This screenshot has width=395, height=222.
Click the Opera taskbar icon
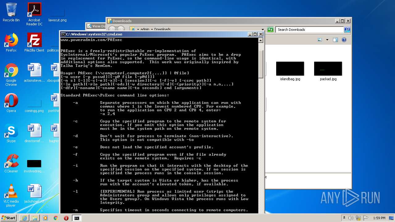[66, 218]
